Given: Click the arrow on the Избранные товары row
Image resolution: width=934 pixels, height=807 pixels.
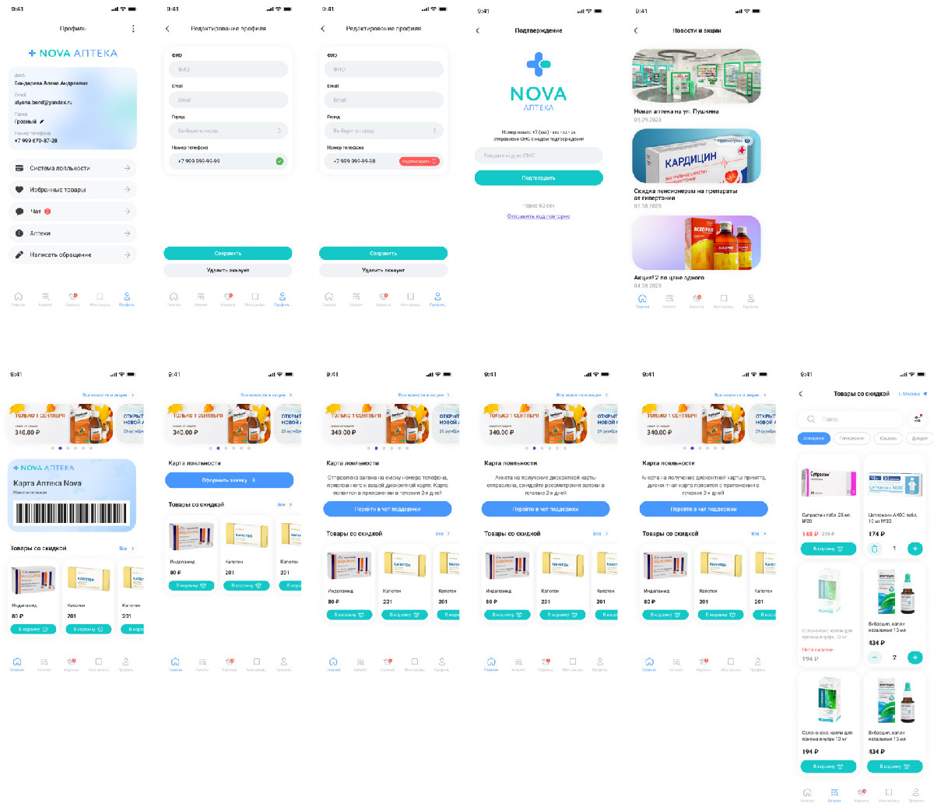Looking at the screenshot, I should pyautogui.click(x=127, y=190).
